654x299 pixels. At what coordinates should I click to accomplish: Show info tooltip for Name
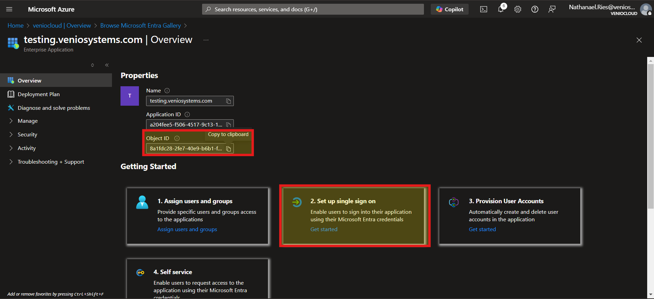pyautogui.click(x=167, y=91)
